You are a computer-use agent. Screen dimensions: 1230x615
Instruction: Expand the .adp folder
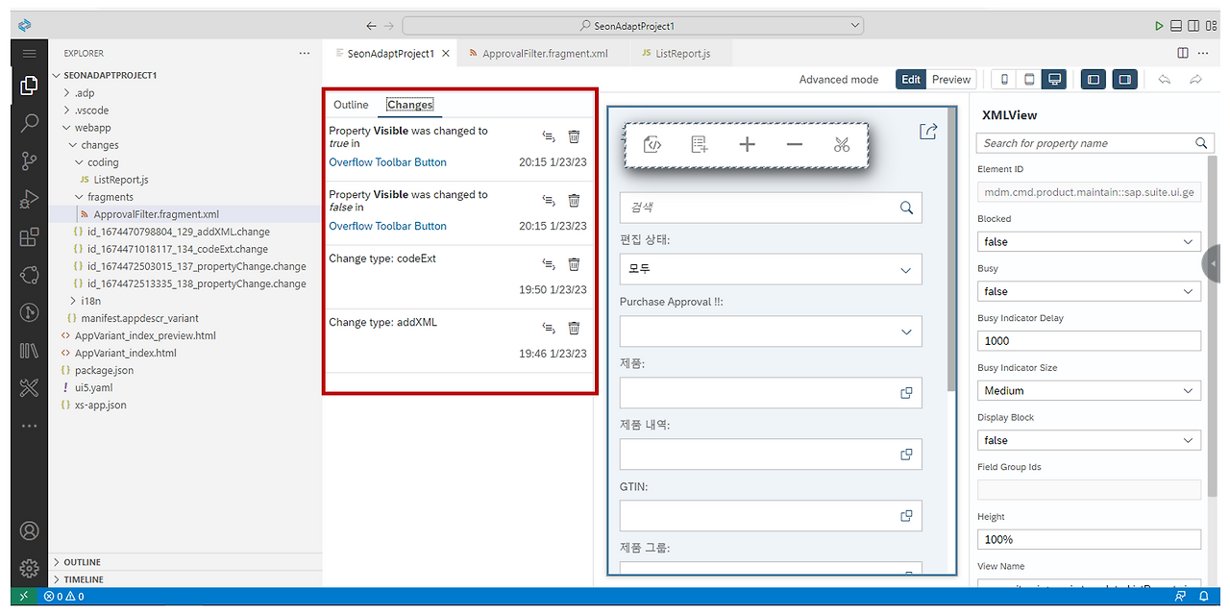(x=66, y=93)
